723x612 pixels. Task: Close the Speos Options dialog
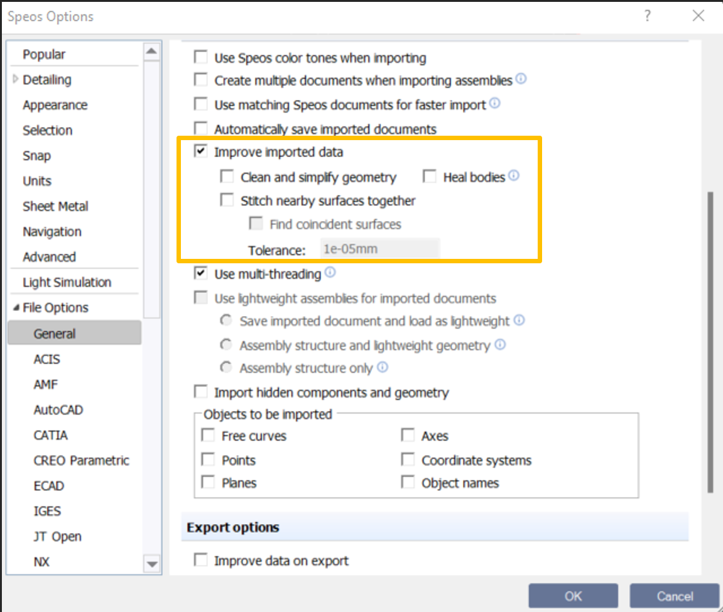[699, 16]
